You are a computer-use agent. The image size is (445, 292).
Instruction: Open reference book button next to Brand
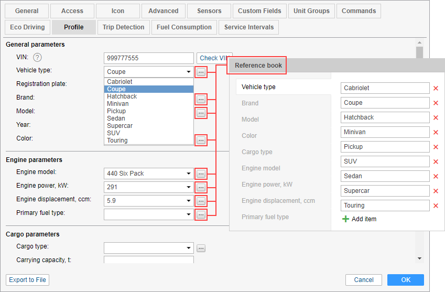coord(201,99)
